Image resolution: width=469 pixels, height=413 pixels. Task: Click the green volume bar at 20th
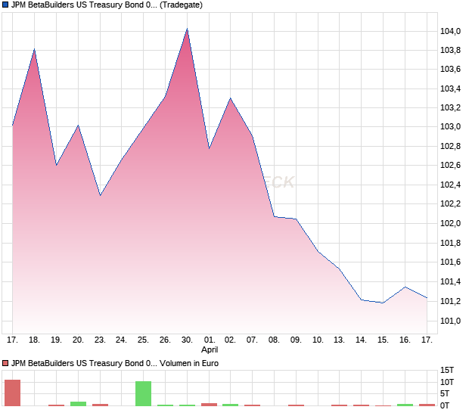[x=78, y=403]
